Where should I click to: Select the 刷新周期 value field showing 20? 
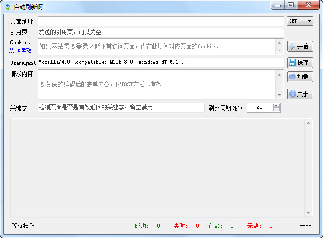tap(260, 108)
